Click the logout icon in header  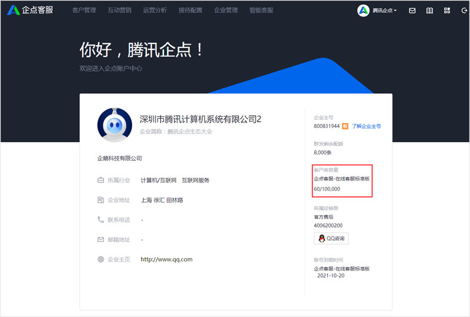coord(464,11)
